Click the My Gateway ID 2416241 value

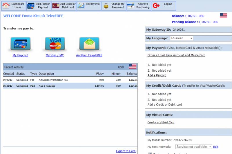[x=179, y=30]
